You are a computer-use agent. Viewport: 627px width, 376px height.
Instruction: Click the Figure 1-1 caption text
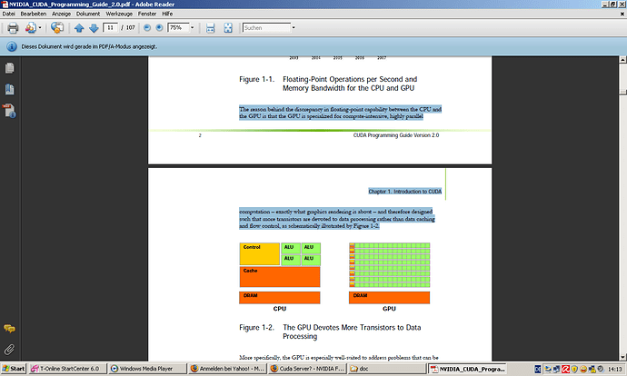pos(328,84)
